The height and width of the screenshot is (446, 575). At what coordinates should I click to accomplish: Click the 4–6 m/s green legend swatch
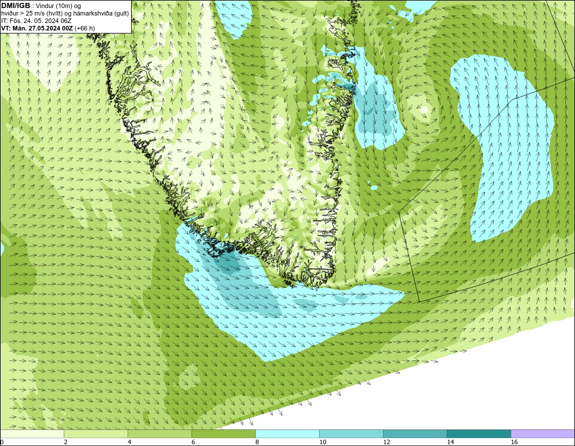159,434
